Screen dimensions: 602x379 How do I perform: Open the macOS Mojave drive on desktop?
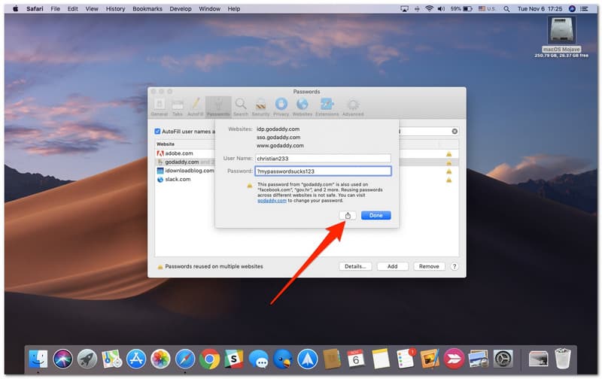[x=561, y=31]
